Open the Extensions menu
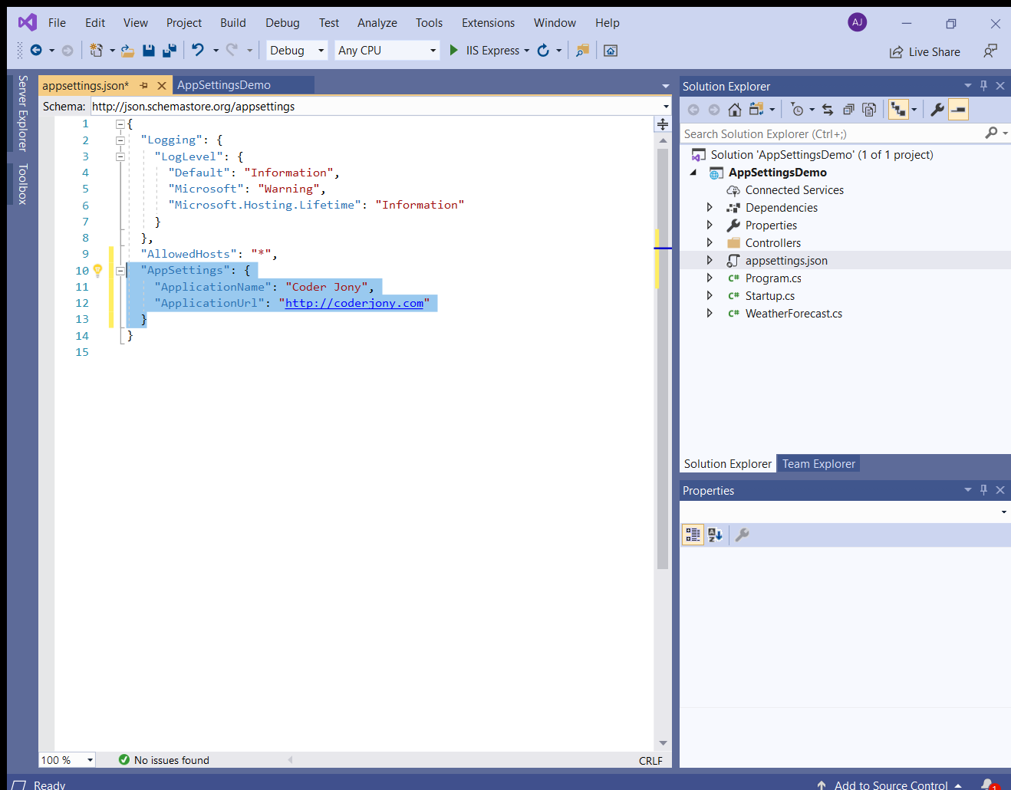Viewport: 1011px width, 790px height. pos(488,23)
